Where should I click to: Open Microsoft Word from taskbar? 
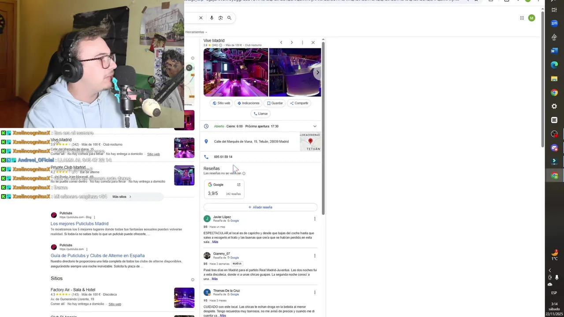pyautogui.click(x=554, y=51)
